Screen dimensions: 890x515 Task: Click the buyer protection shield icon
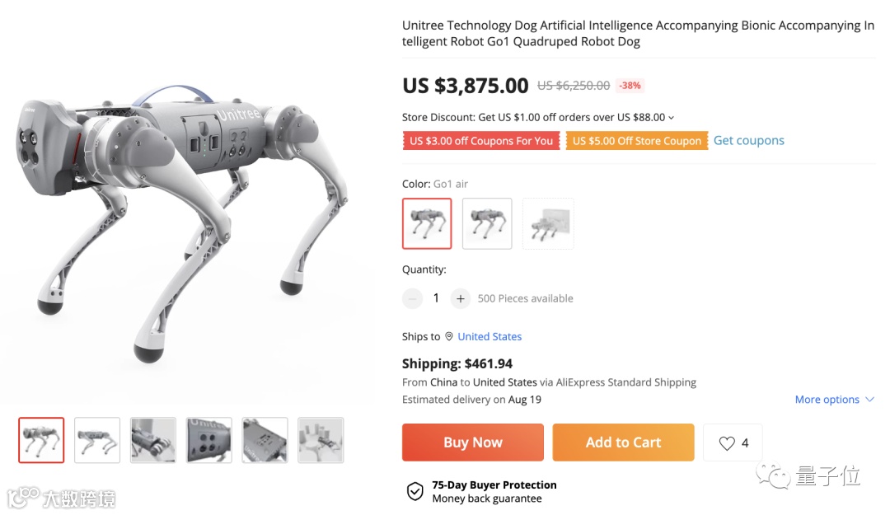click(415, 491)
